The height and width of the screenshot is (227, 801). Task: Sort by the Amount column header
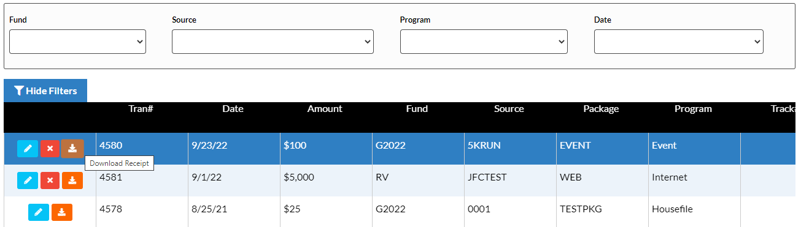click(325, 109)
